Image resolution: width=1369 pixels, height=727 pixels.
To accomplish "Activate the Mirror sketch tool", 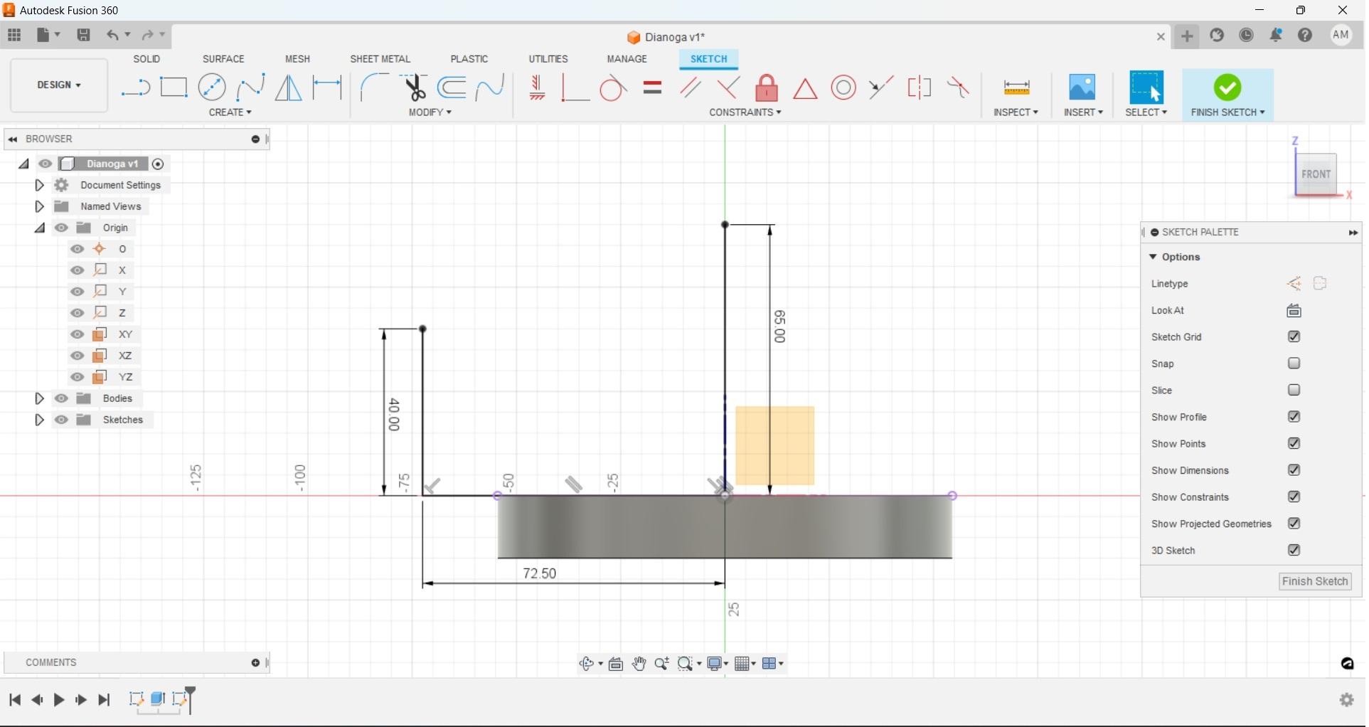I will point(288,87).
